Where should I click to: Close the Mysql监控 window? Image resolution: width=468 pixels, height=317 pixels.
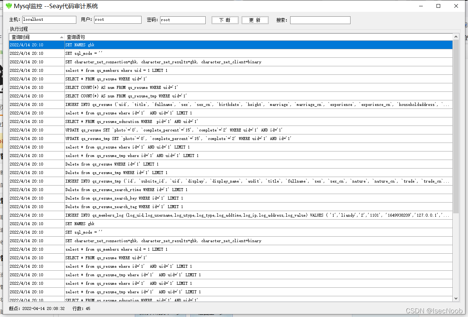(x=456, y=6)
